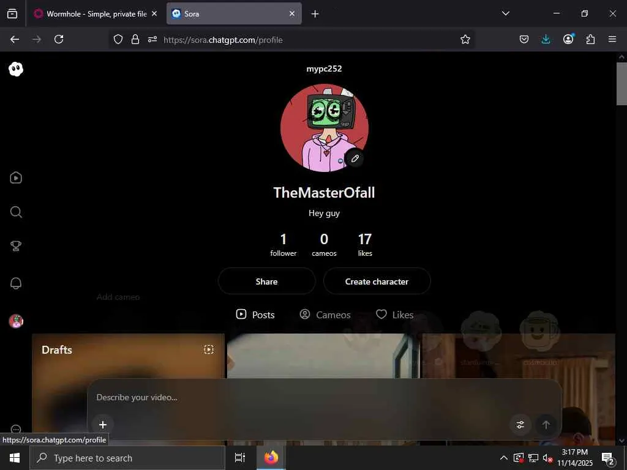View the 0 cameos count

click(x=325, y=245)
